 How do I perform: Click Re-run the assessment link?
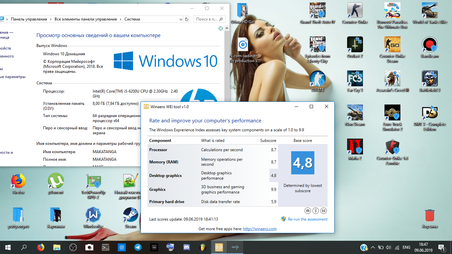point(308,219)
